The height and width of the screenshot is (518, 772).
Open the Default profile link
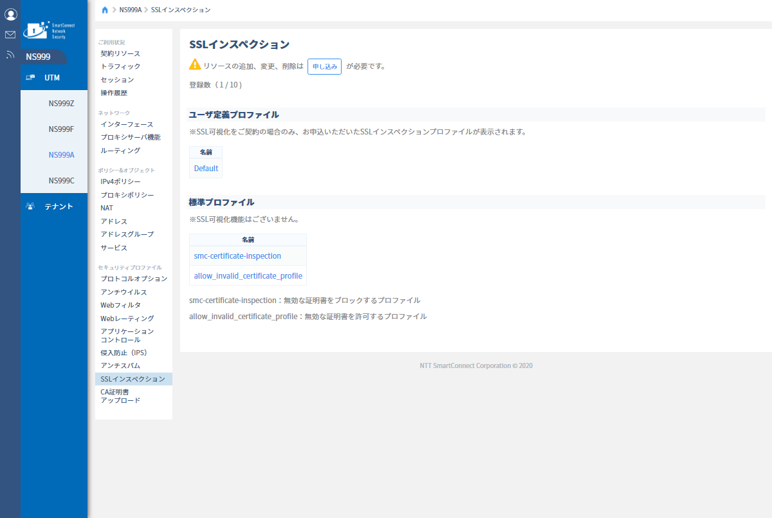[206, 168]
